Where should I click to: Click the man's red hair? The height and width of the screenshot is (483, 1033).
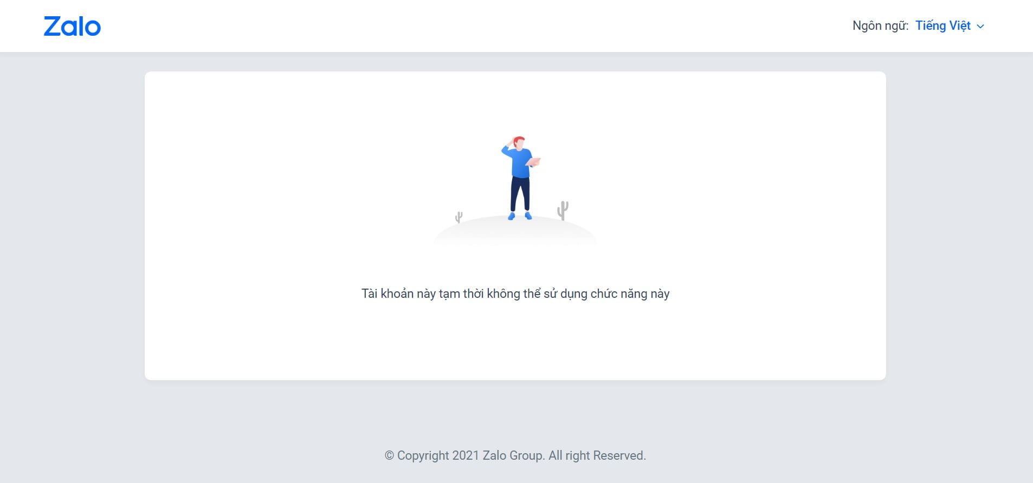(x=519, y=140)
